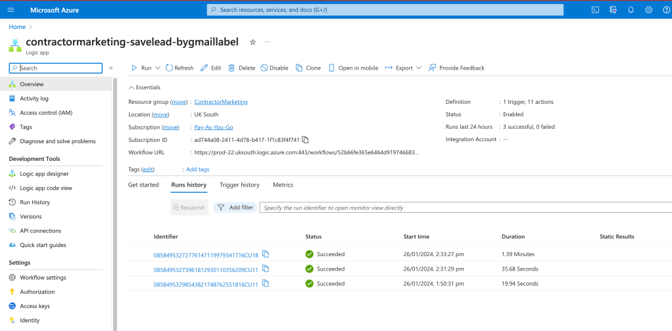Open the help question mark icon

point(666,10)
